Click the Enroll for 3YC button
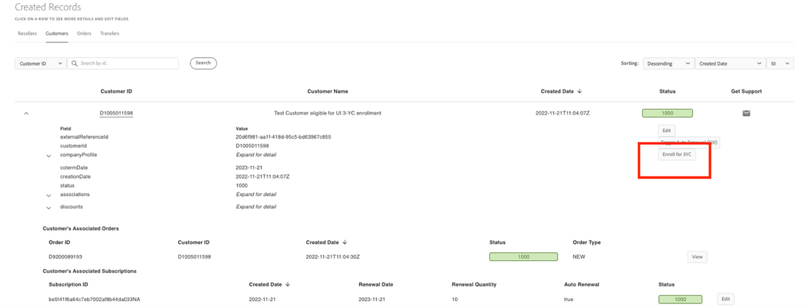 tap(677, 154)
